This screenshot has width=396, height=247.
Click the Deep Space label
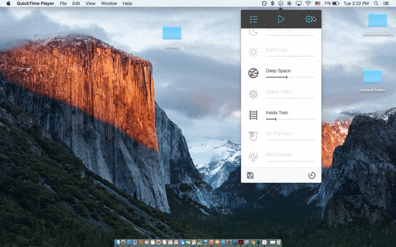coord(278,70)
